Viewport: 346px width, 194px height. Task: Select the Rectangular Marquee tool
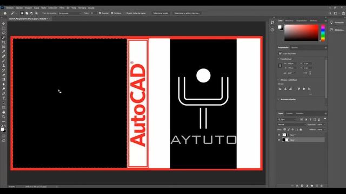click(4, 28)
